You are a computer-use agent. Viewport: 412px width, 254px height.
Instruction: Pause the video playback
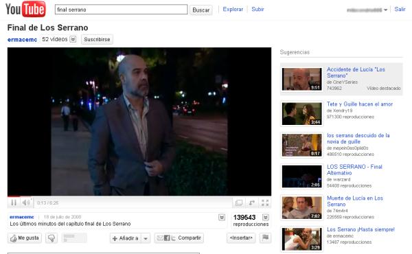pos(14,203)
